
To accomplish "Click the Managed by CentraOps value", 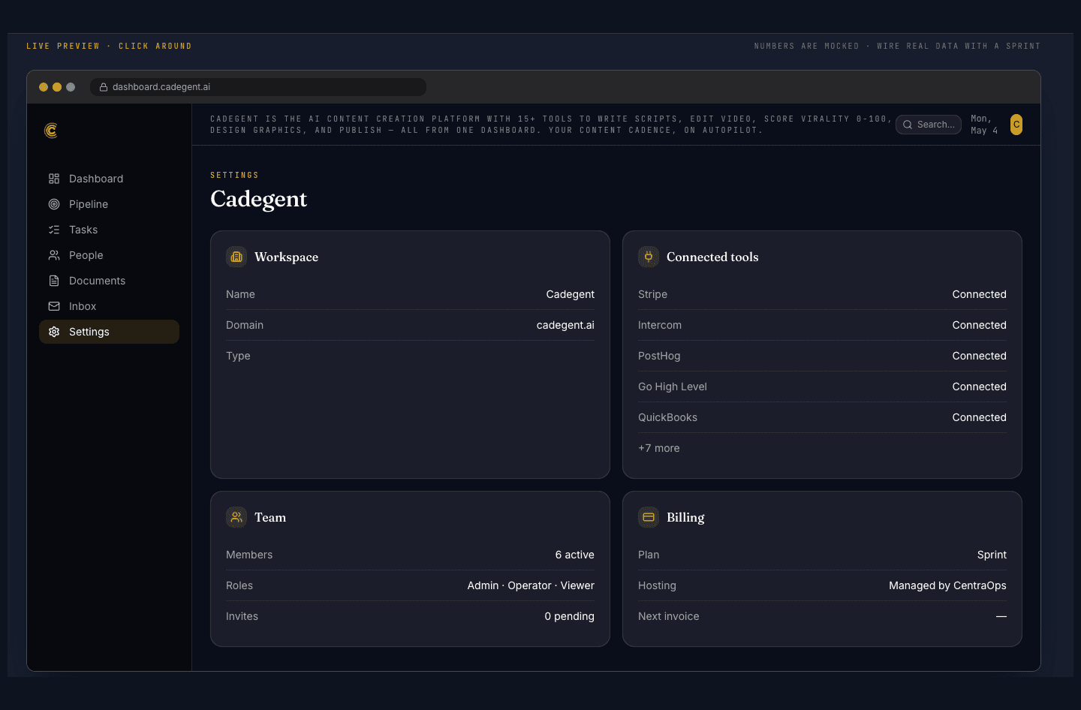I will tap(947, 585).
